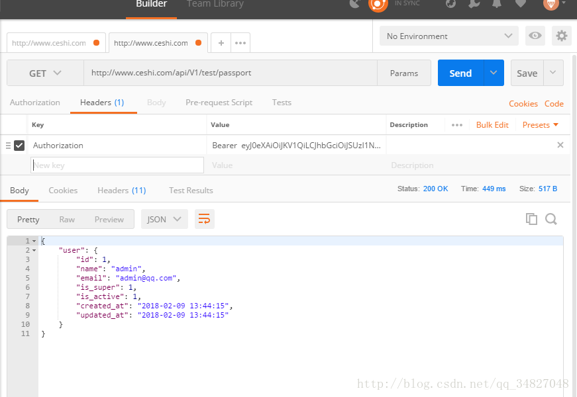Uncheck the Authorization header checkbox
Screen dimensions: 577x397
(x=19, y=145)
